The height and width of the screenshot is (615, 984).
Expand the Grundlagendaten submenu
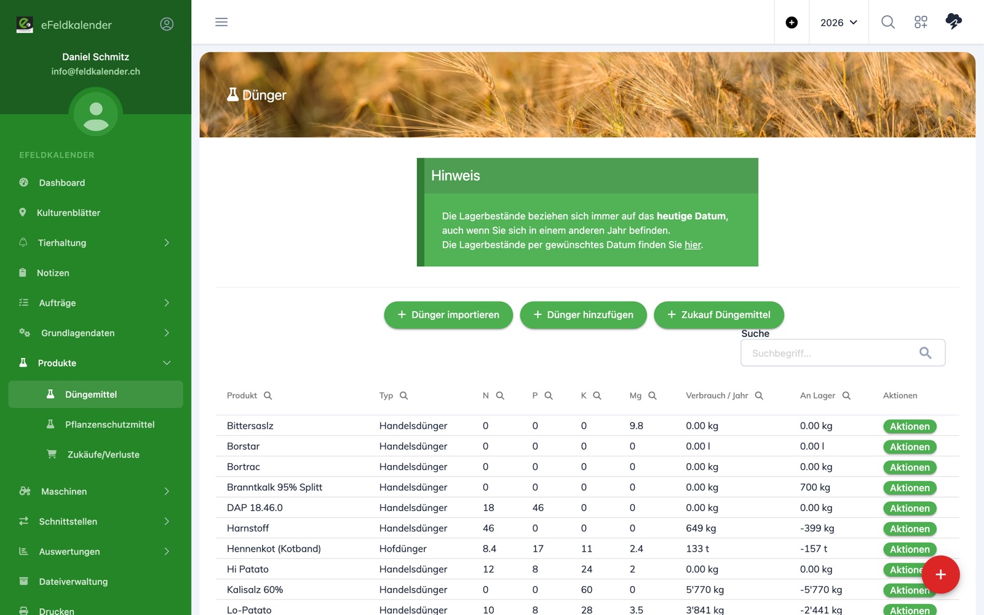click(x=96, y=333)
